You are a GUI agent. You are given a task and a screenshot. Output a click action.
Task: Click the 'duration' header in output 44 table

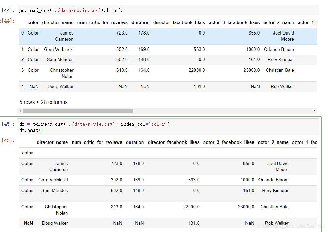coord(140,22)
